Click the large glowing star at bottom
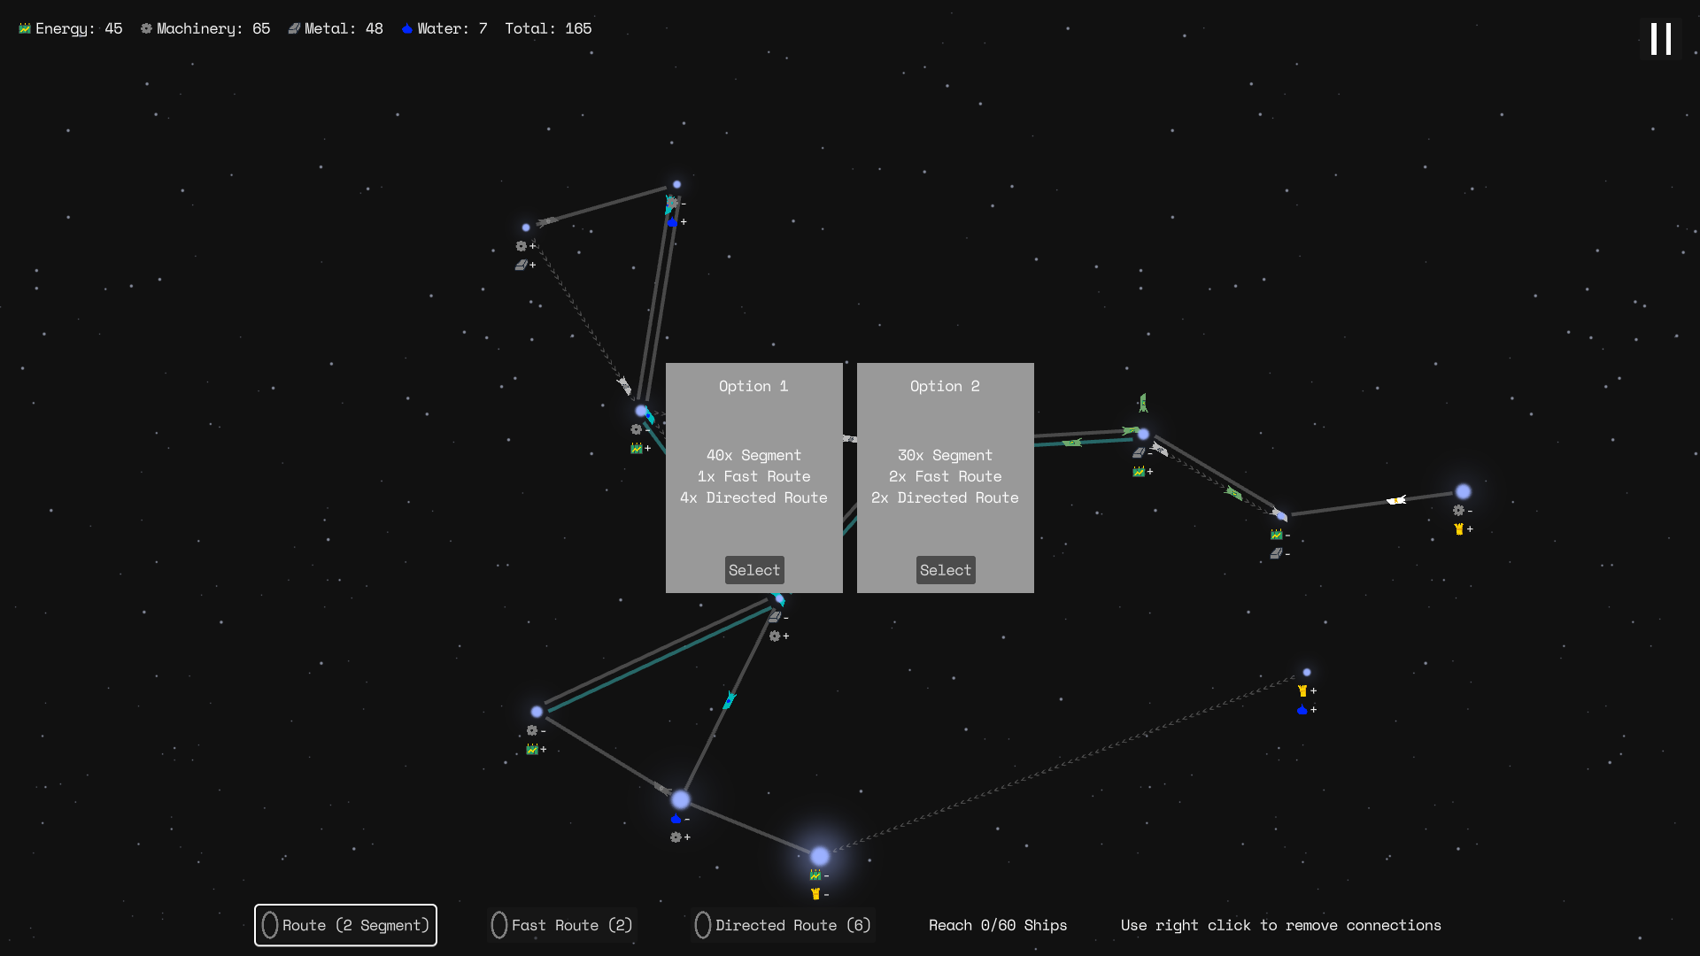This screenshot has width=1700, height=956. 820,856
